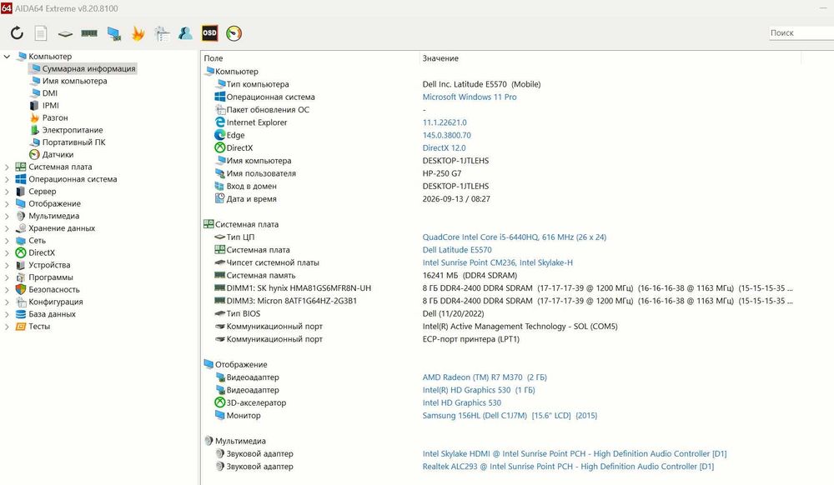This screenshot has height=485, width=834.
Task: Expand the Сеть tree node
Action: click(7, 240)
